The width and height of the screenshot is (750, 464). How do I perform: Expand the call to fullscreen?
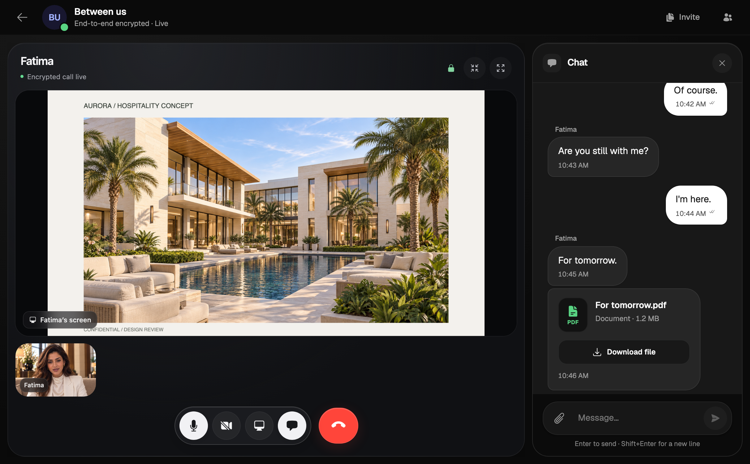(x=501, y=68)
